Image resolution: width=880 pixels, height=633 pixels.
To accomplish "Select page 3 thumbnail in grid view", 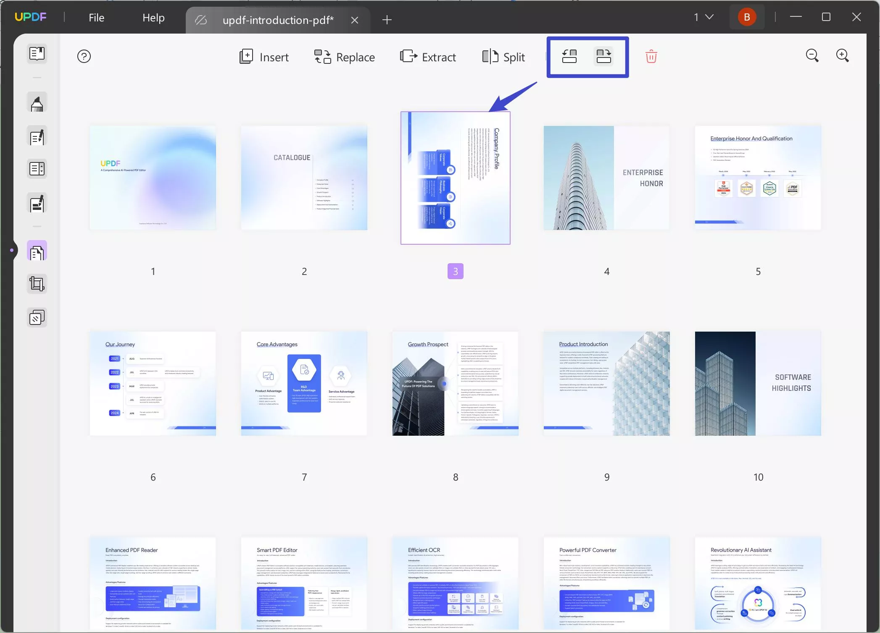I will 455,178.
